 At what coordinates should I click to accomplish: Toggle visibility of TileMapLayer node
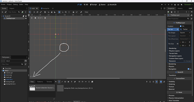pyautogui.click(x=26, y=18)
